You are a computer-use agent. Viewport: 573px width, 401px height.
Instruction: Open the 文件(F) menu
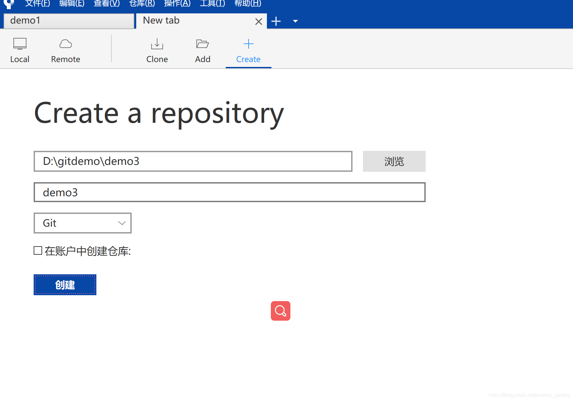(38, 4)
